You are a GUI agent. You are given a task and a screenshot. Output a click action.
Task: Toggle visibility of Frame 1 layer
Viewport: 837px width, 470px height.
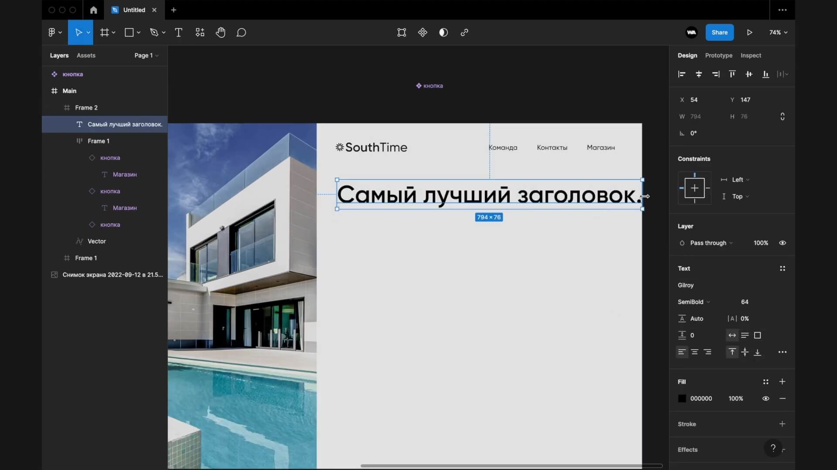(x=159, y=258)
